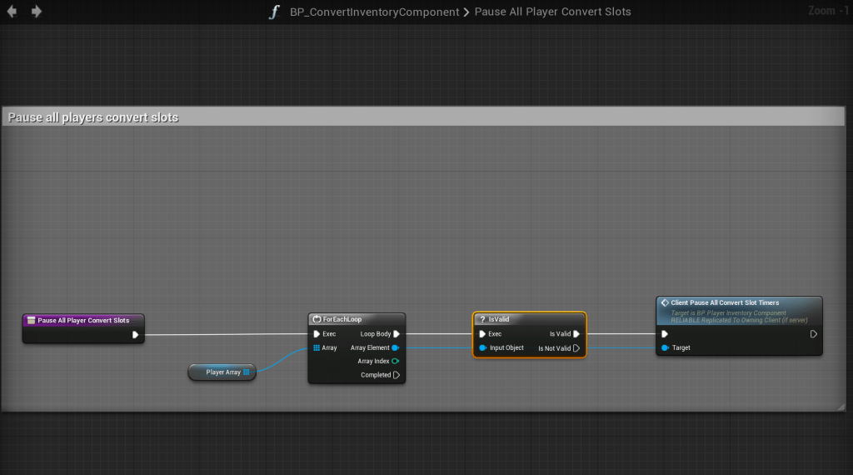
Task: Click the back navigation arrow
Action: click(12, 12)
